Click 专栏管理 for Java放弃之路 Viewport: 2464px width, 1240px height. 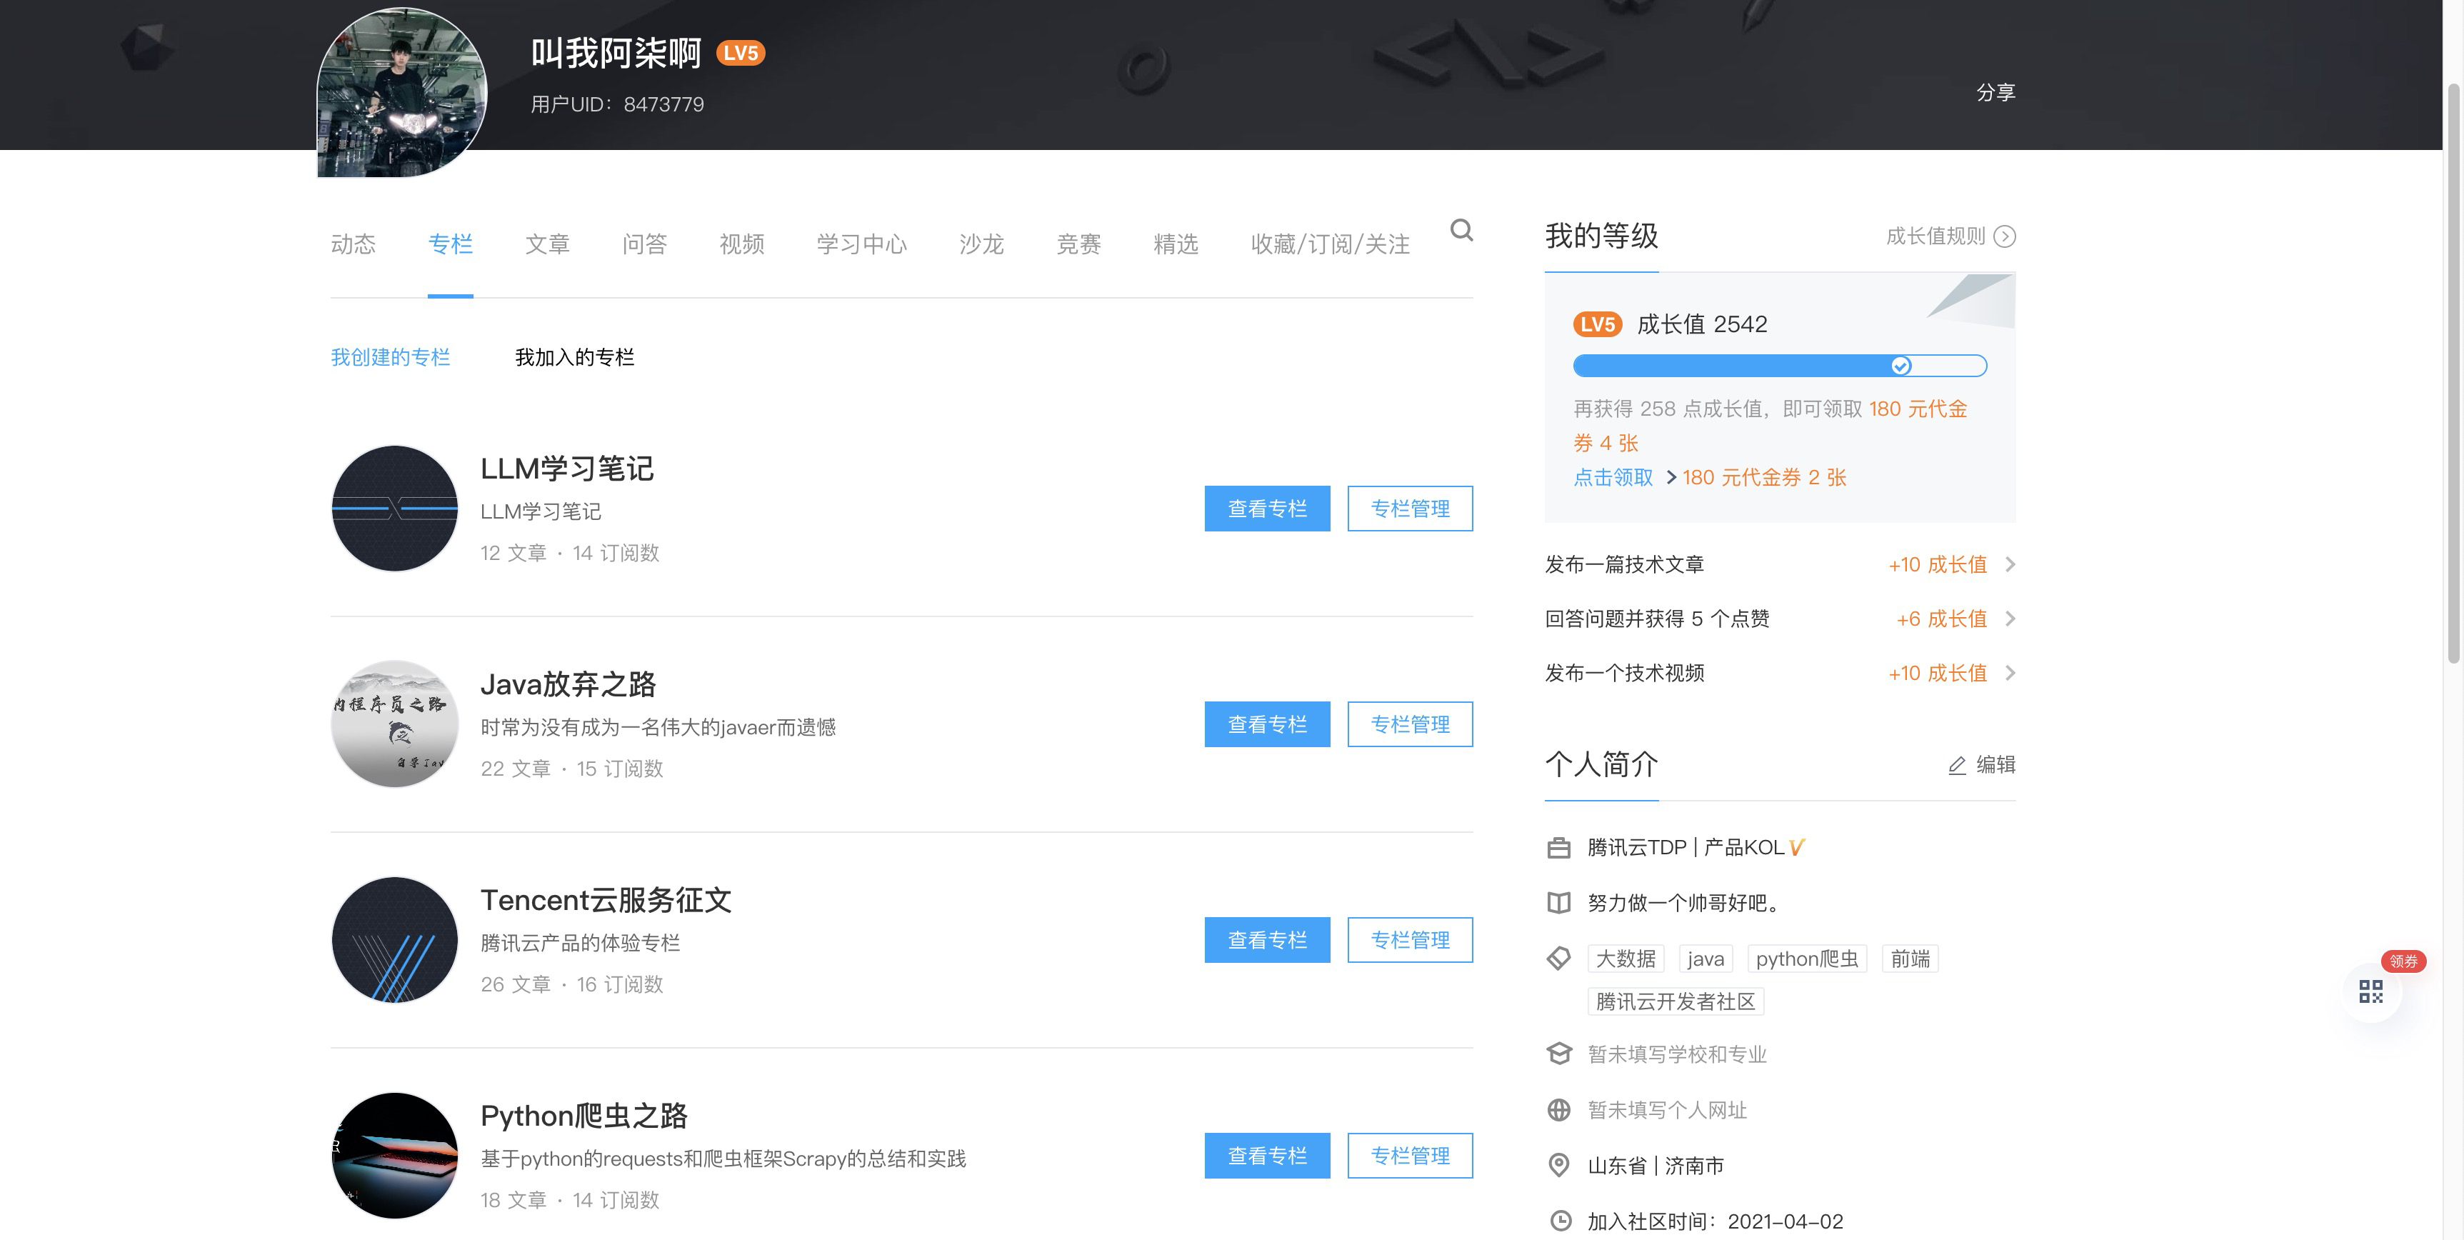1410,724
